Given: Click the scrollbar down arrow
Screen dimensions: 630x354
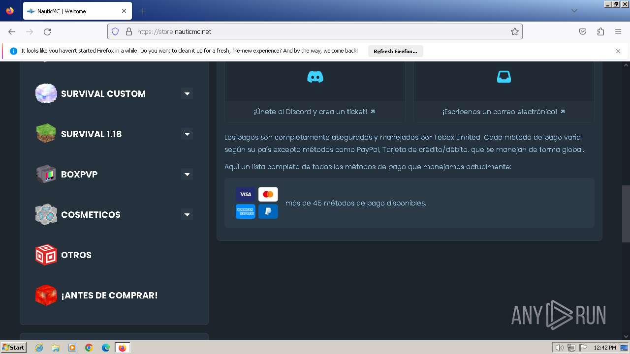Looking at the screenshot, I should tap(626, 336).
